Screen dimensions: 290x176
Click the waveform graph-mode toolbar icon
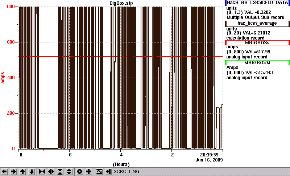pos(99,172)
